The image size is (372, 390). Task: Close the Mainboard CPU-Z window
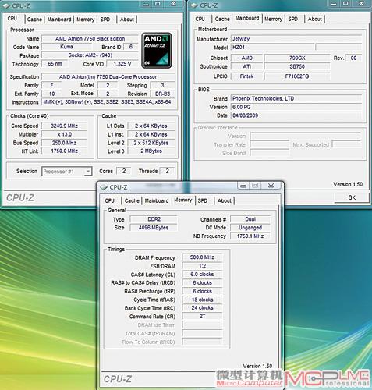point(362,3)
